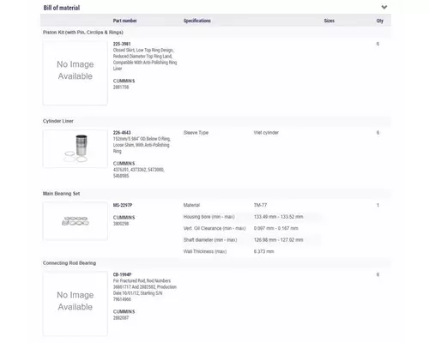Screen dimensions: 429x343
Task: Open part number MS-2297P main bearing
Action: (123, 205)
